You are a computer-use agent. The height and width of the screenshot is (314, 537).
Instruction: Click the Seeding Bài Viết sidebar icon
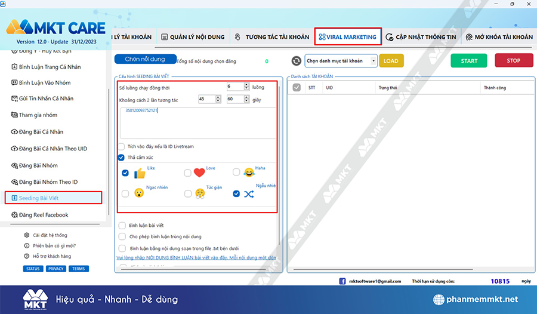tap(14, 198)
